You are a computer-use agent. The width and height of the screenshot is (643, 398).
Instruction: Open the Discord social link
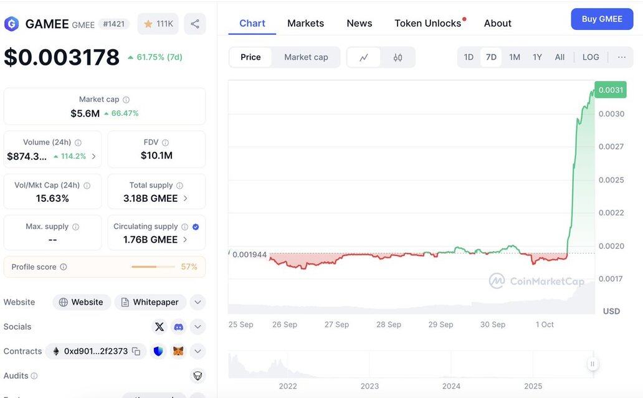(x=178, y=326)
